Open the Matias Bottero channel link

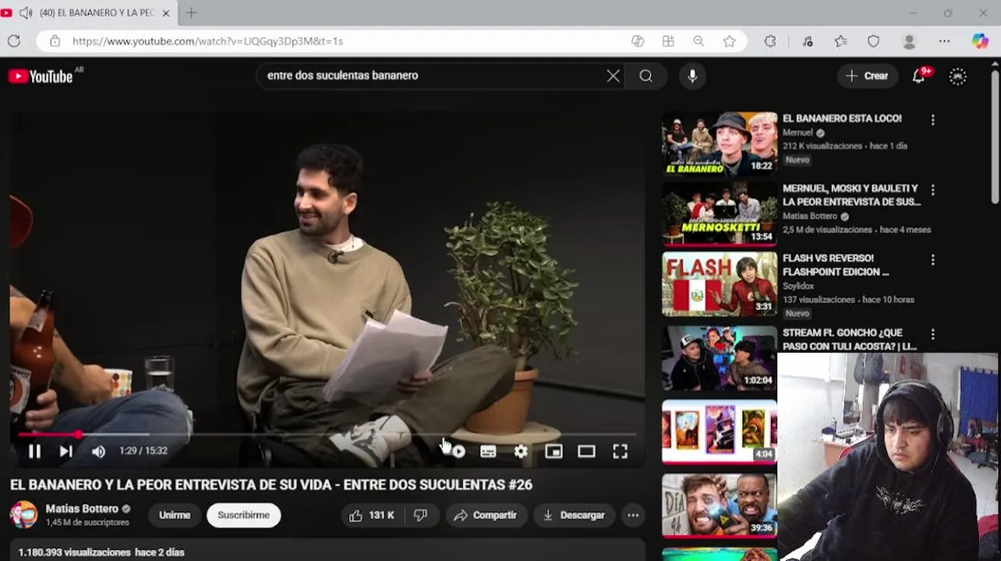coord(82,509)
